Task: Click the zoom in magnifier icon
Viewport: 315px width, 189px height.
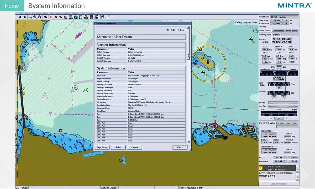Action: (35, 17)
